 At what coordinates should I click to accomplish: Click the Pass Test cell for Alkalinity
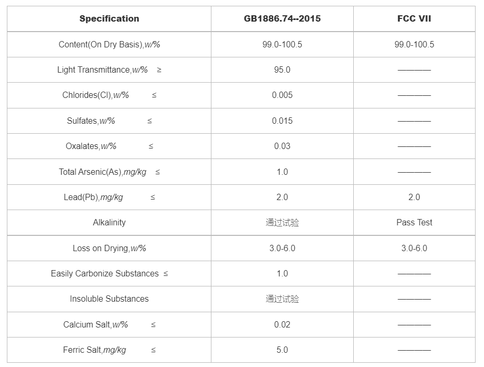[x=414, y=222]
